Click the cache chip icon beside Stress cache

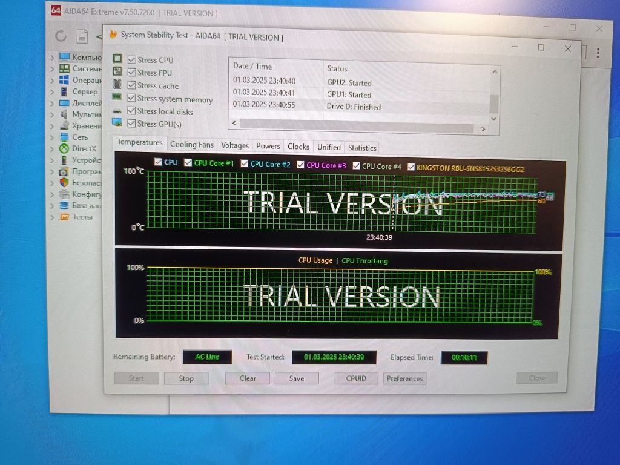(x=117, y=84)
